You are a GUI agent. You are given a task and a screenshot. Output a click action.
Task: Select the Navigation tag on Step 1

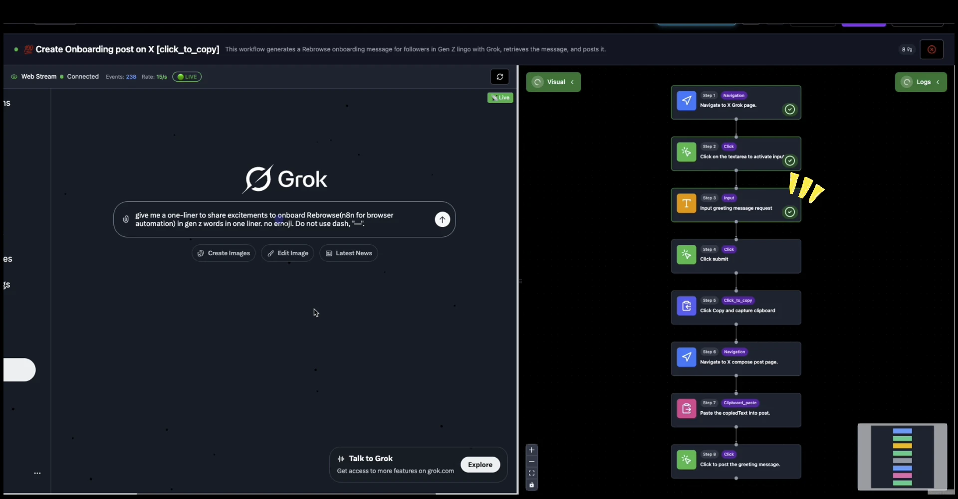733,95
